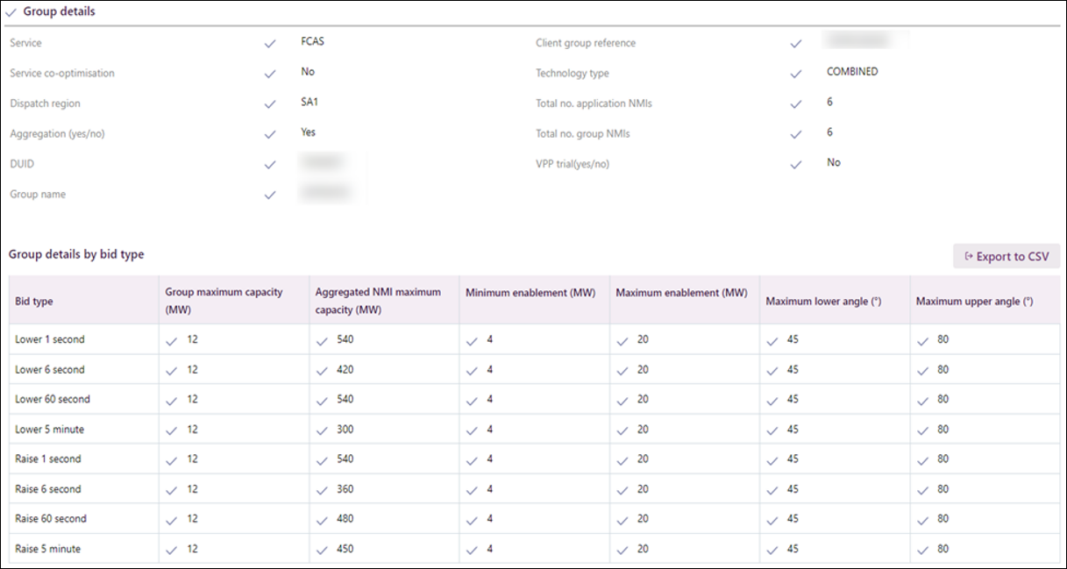Select checkmark beside Aggregation Yes value
1067x569 pixels.
click(270, 134)
